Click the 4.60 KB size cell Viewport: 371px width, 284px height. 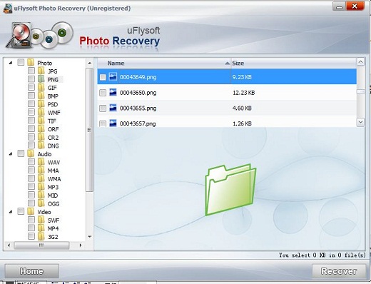pyautogui.click(x=242, y=108)
